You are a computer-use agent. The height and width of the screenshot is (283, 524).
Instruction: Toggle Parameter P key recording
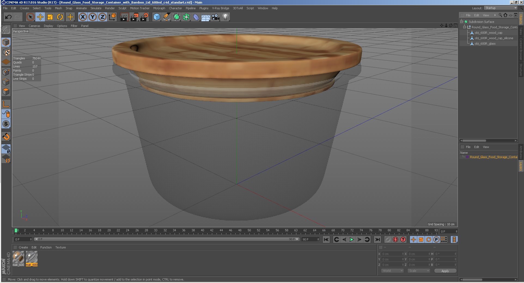[x=436, y=239]
